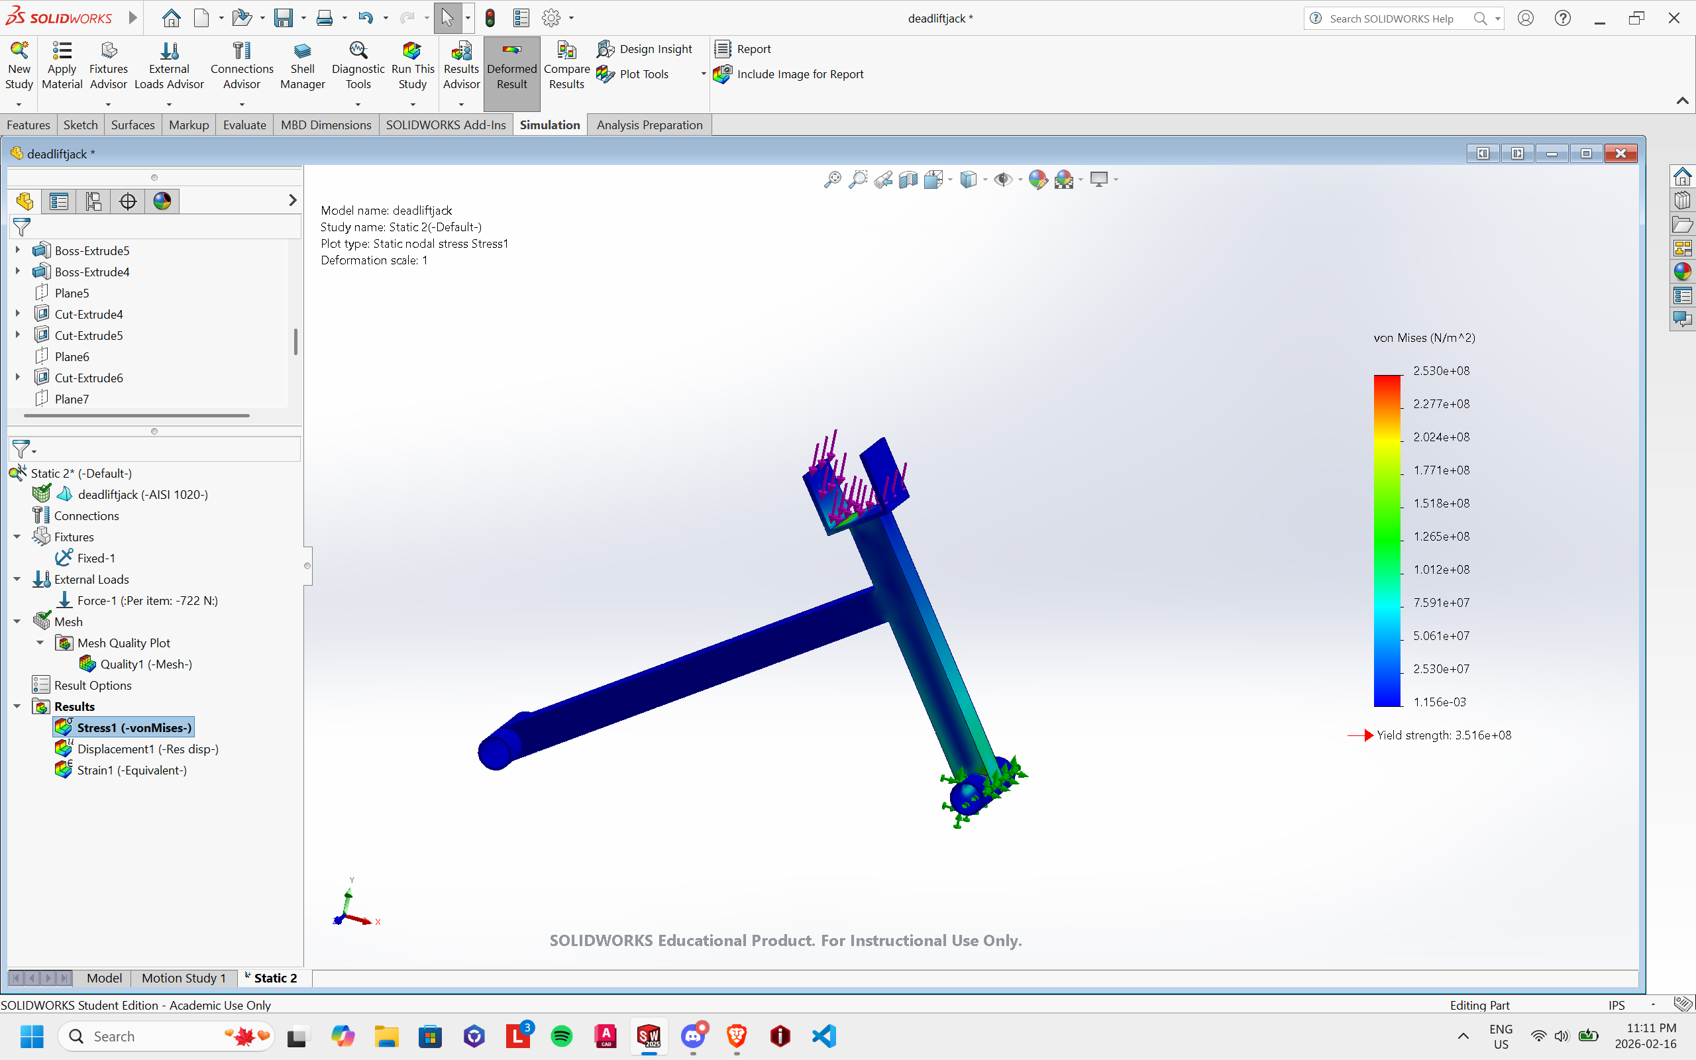1696x1060 pixels.
Task: Switch to the Motion Study 1 tab
Action: pyautogui.click(x=184, y=978)
